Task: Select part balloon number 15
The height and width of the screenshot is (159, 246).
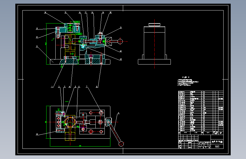Action: point(66,12)
